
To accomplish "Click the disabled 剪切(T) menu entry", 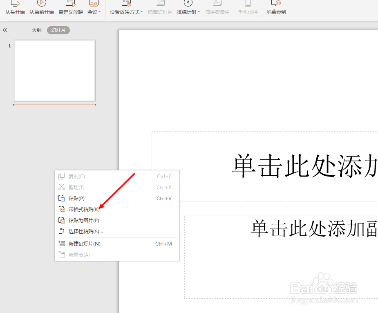I will pos(117,188).
